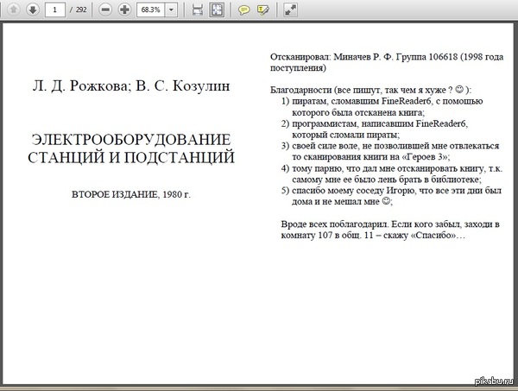This screenshot has width=518, height=391.
Task: Click the line starting 'Благодарности (все пишут'
Action: point(371,90)
